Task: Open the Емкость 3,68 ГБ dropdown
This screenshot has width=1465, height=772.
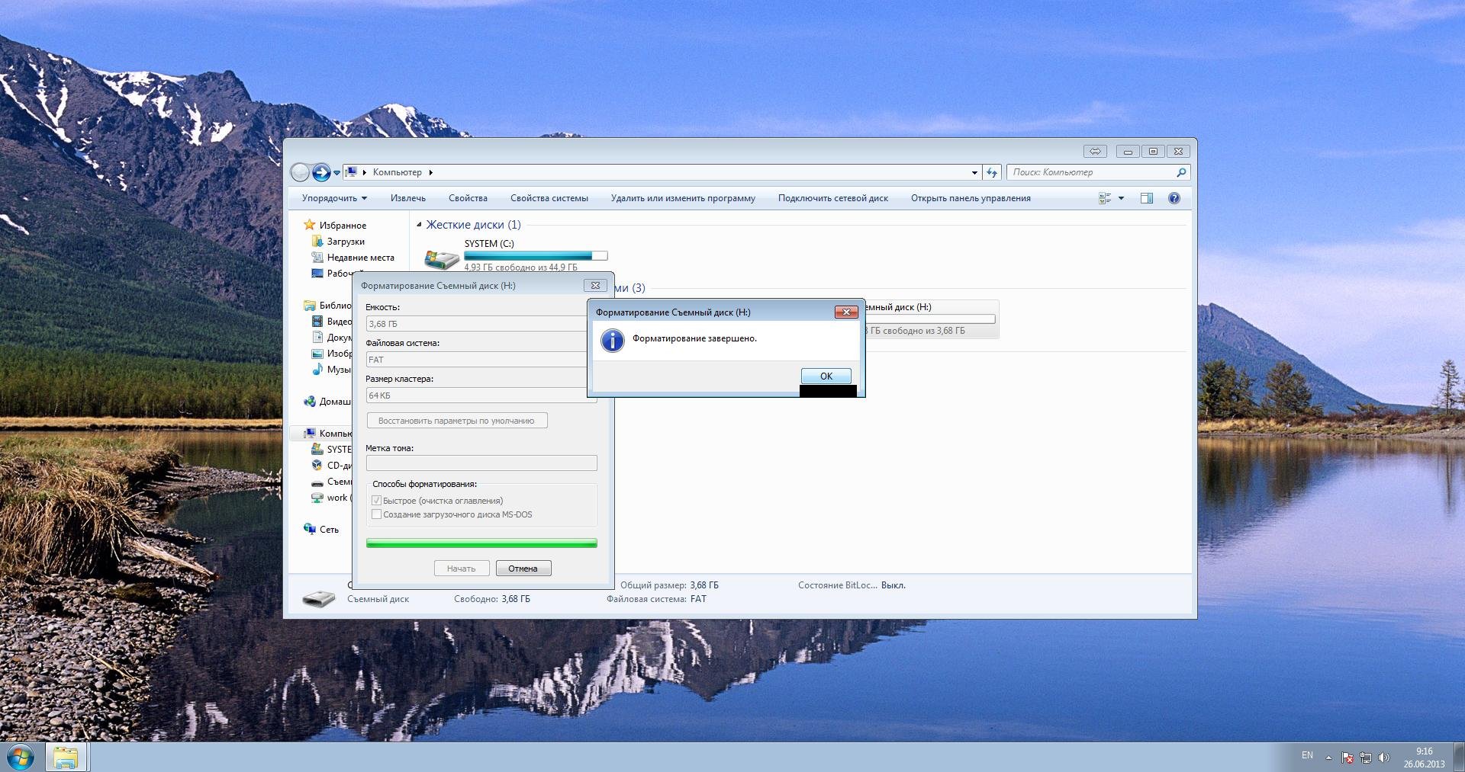Action: pos(481,324)
